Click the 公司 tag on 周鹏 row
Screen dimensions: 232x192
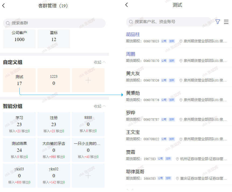[x=164, y=61]
